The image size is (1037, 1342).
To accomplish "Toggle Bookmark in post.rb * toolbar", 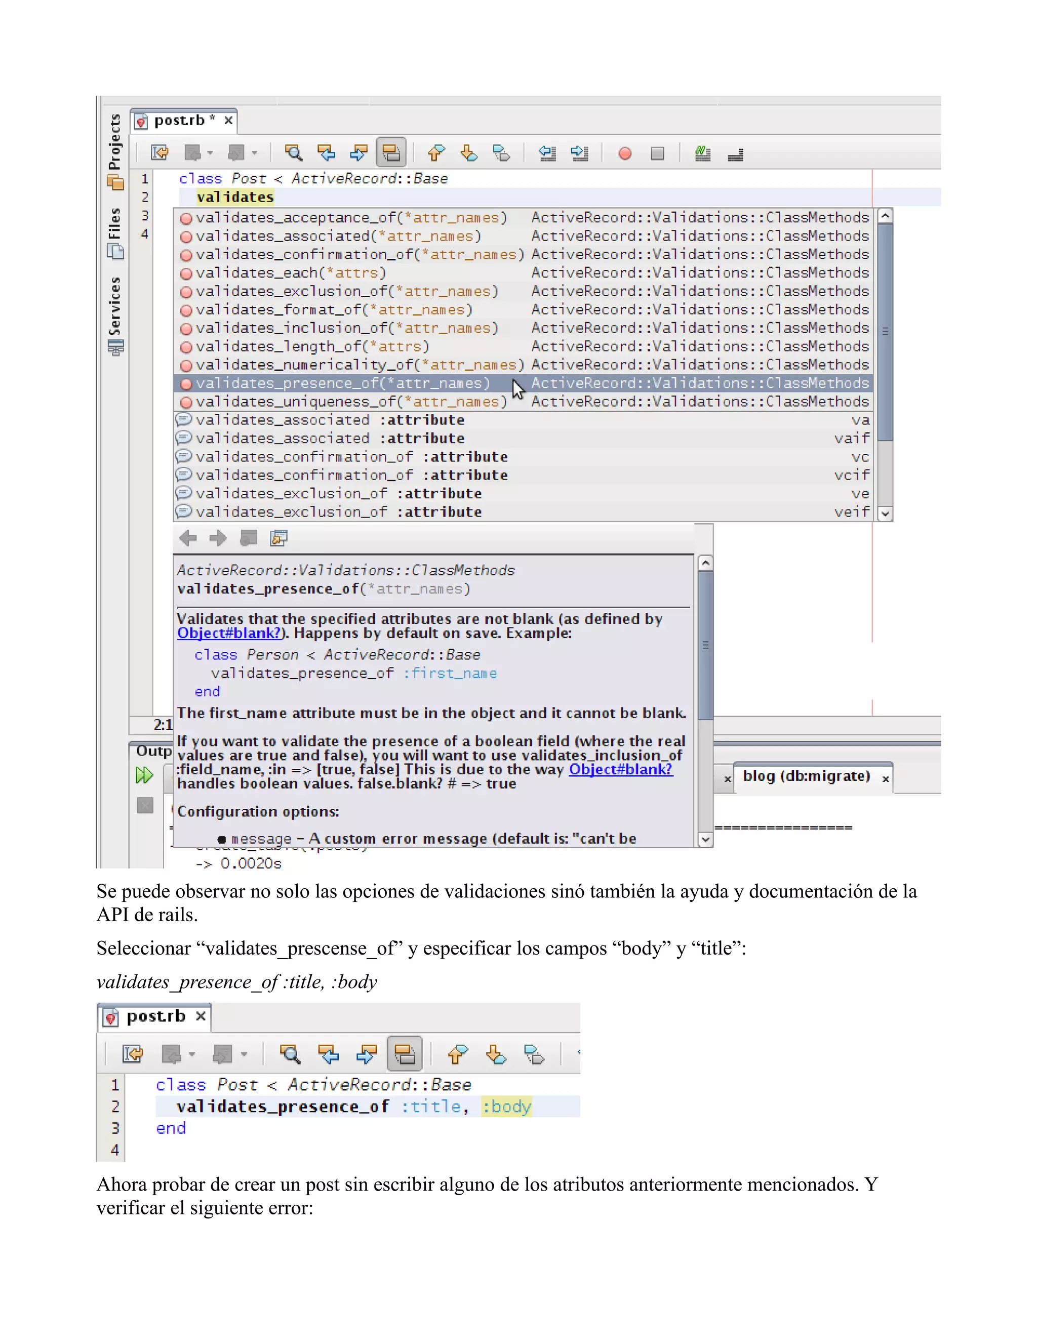I will (501, 152).
